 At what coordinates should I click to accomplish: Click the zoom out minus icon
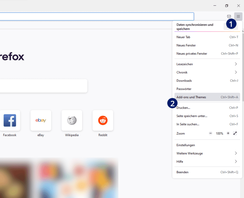point(210,133)
